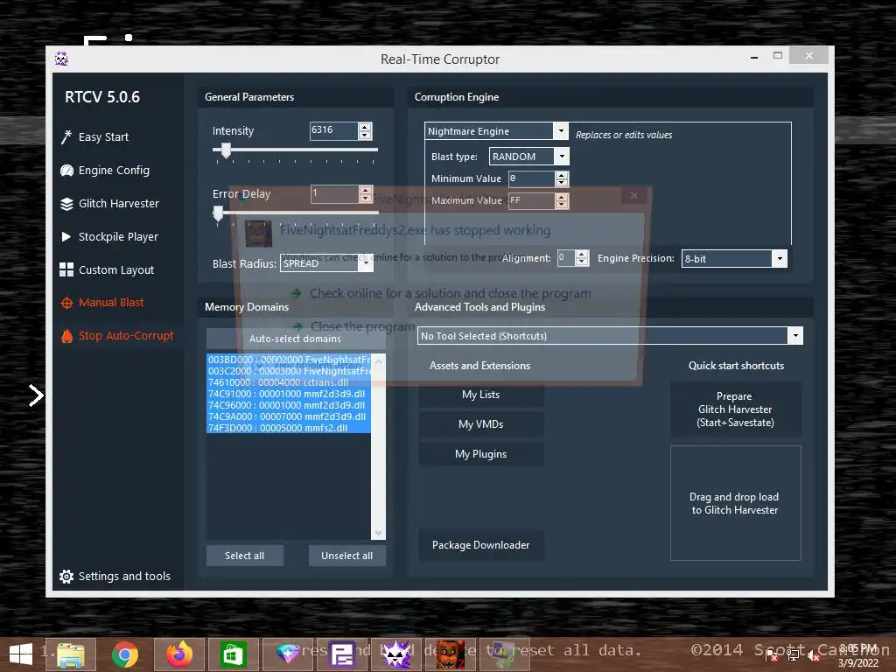Viewport: 896px width, 672px height.
Task: Open Blast Radius SPREAD dropdown
Action: point(367,263)
